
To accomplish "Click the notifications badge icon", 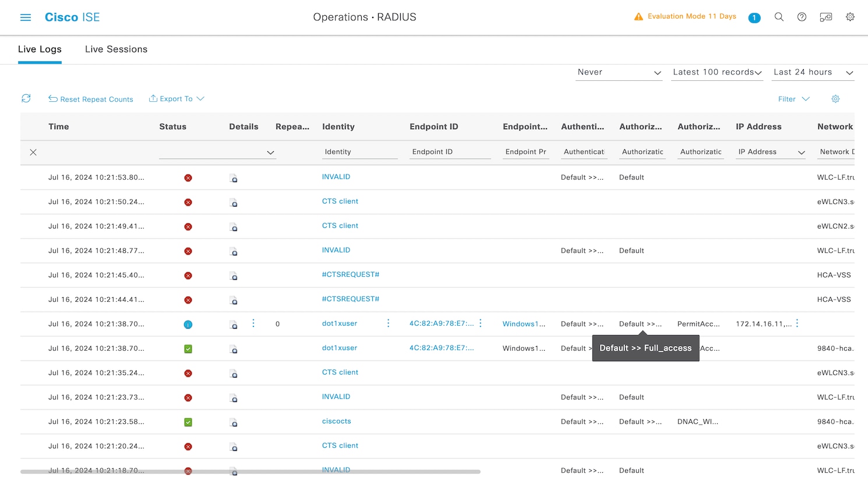I will (x=754, y=17).
